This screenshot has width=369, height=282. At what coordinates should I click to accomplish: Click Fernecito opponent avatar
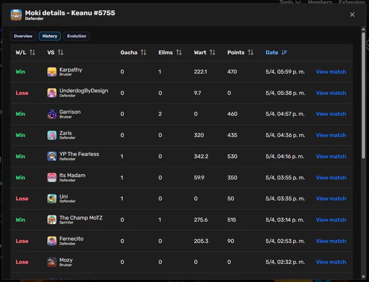pos(52,241)
